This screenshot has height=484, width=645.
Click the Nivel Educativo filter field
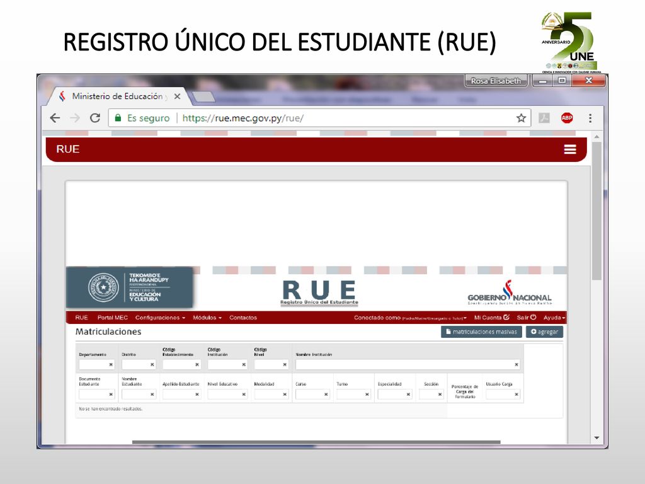click(x=227, y=395)
